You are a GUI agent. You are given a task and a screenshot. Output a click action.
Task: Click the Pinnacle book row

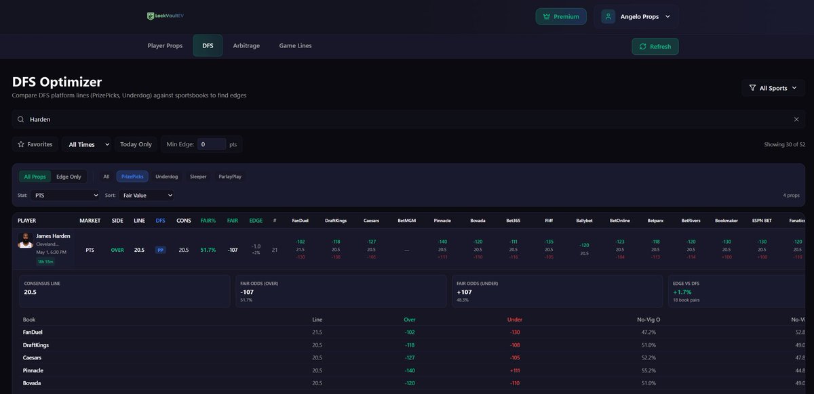pos(412,370)
